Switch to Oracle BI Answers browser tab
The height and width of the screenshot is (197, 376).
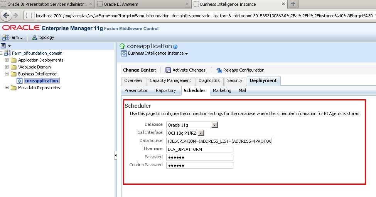point(143,4)
